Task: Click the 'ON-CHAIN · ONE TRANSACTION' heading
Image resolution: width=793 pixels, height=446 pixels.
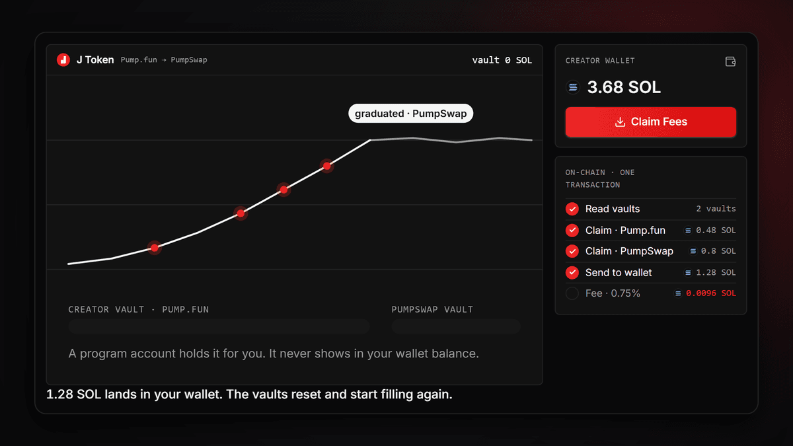Action: [600, 178]
